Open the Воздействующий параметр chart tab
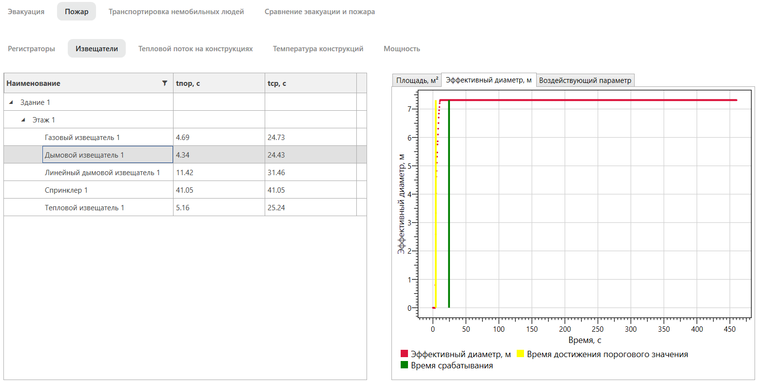The width and height of the screenshot is (757, 382). (x=585, y=80)
